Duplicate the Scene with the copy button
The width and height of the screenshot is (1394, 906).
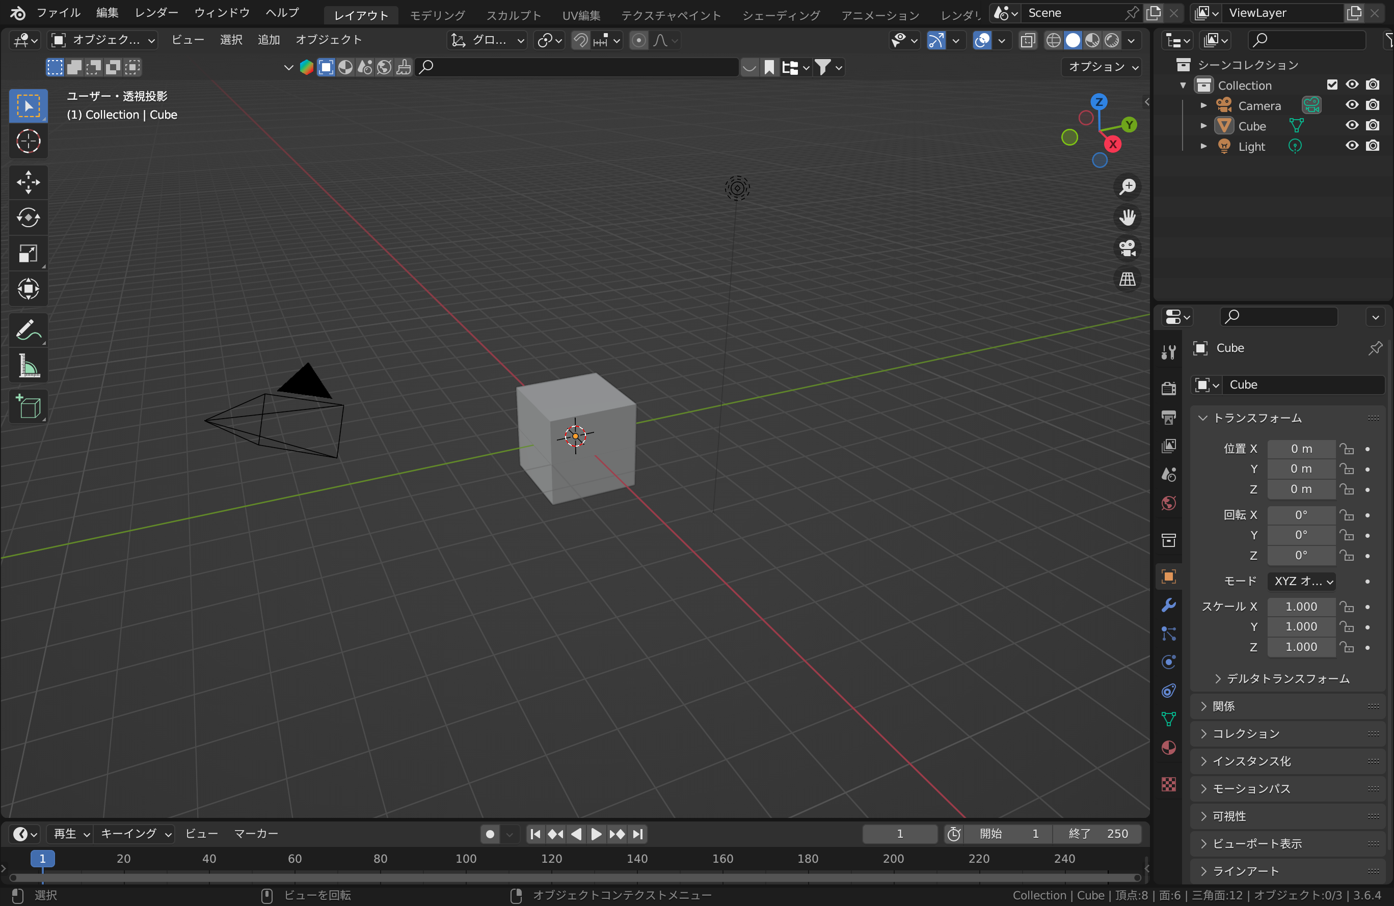(1154, 12)
